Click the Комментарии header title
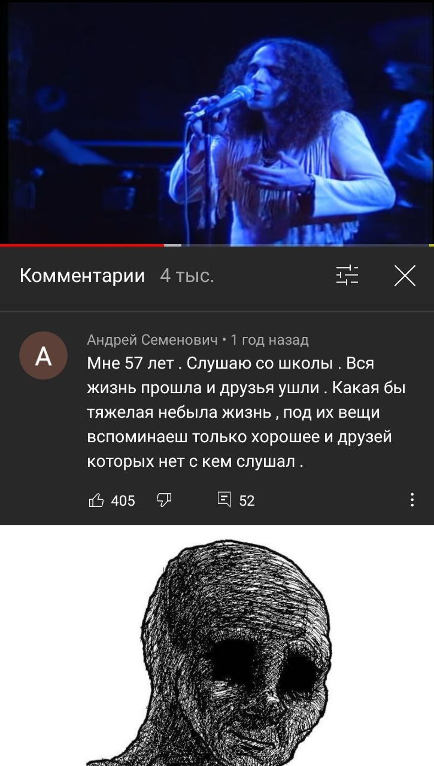This screenshot has height=766, width=434. pos(82,275)
